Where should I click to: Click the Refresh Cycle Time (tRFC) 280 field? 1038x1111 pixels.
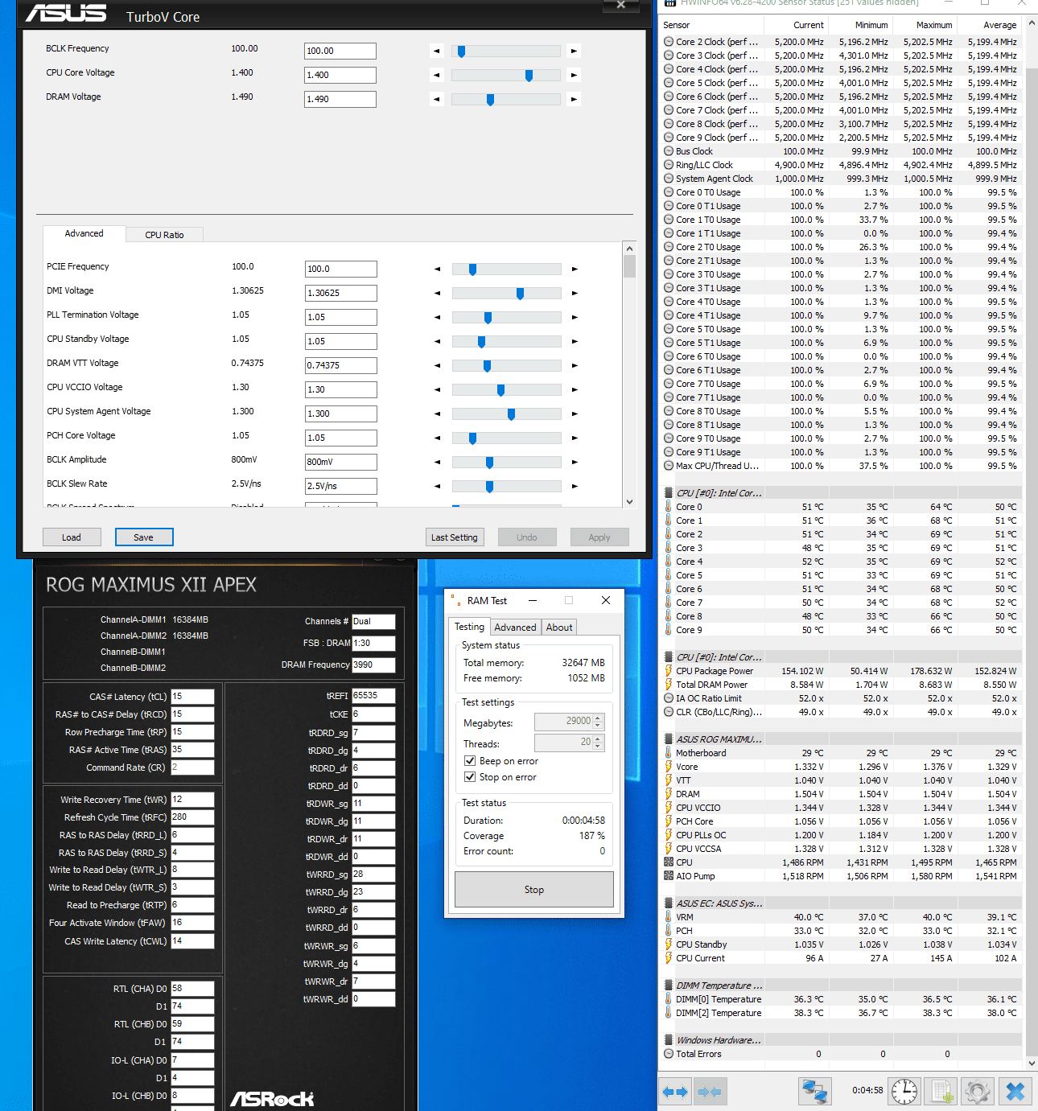tap(192, 817)
